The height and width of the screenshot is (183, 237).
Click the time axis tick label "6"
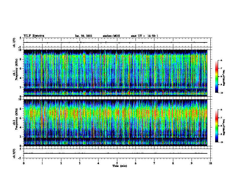[x=136, y=163]
